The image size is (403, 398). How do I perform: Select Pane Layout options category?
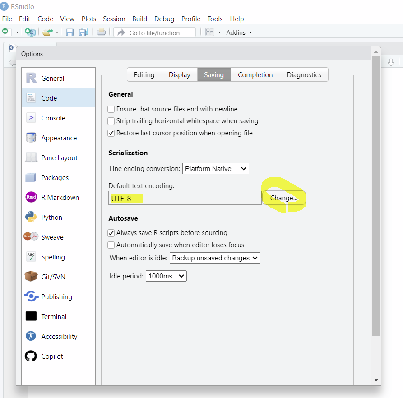point(59,157)
